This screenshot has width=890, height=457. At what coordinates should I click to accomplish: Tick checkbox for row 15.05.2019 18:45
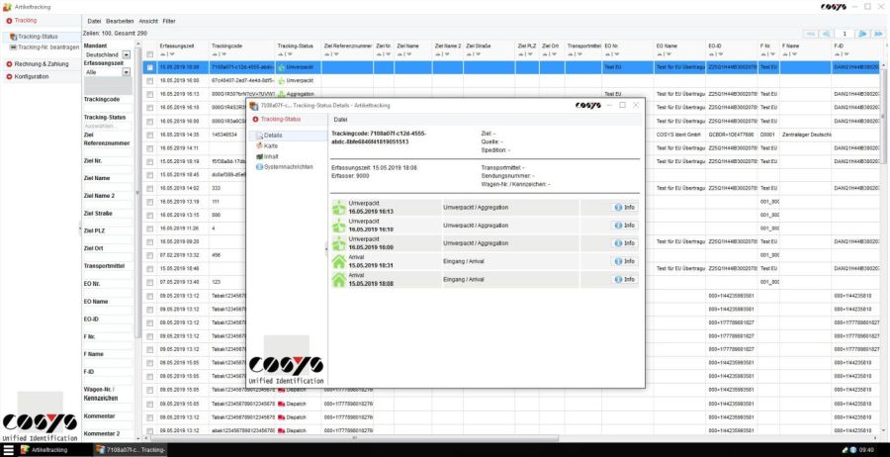tap(150, 175)
